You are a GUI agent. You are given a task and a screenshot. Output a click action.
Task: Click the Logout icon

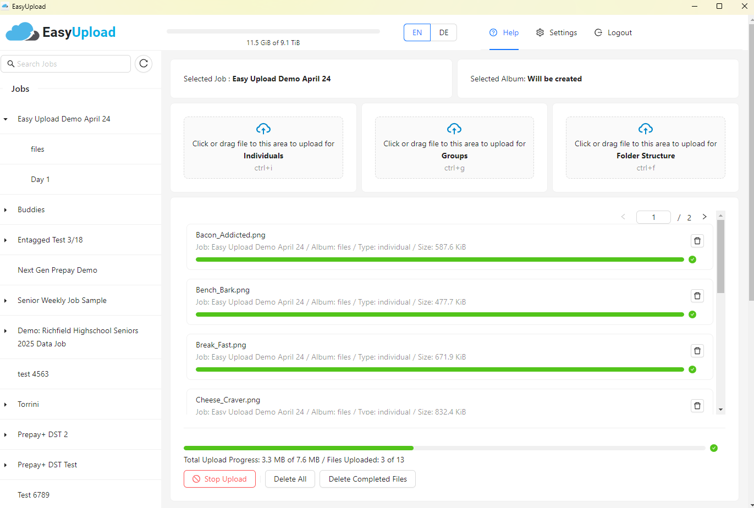598,32
